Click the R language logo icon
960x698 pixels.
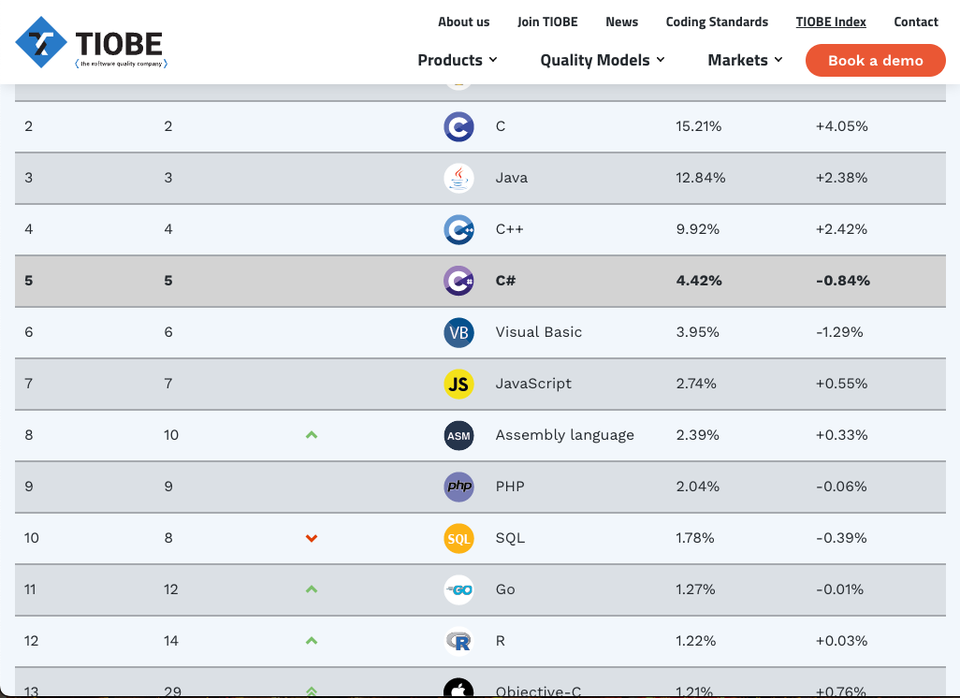click(x=458, y=641)
